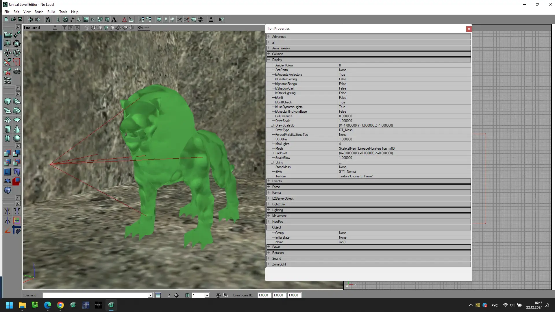Save the level using the floppy icon
The width and height of the screenshot is (555, 312).
tap(20, 19)
